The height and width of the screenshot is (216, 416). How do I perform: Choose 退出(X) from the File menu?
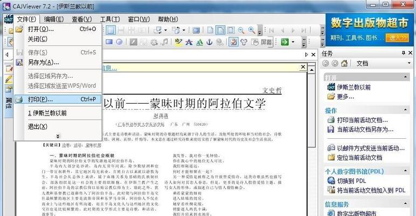(58, 126)
